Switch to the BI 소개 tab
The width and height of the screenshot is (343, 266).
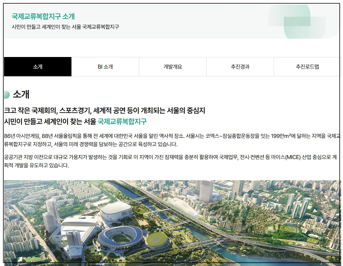(x=105, y=66)
